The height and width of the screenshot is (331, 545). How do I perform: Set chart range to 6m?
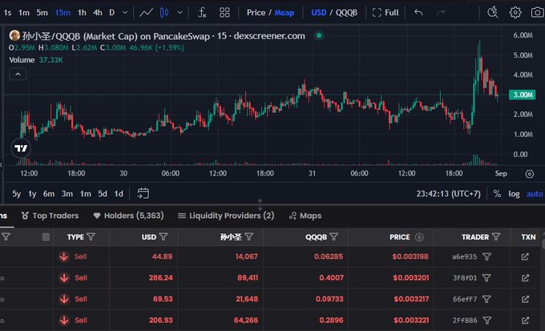(x=49, y=194)
